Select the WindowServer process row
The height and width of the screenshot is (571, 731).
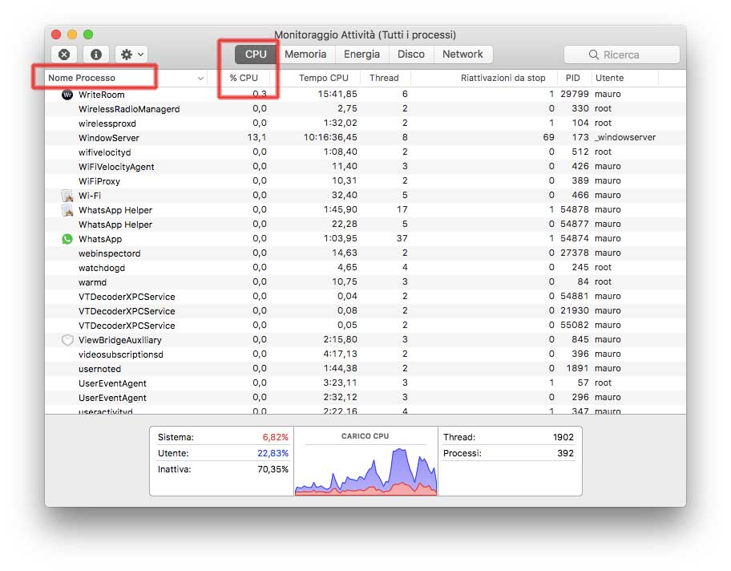click(365, 138)
